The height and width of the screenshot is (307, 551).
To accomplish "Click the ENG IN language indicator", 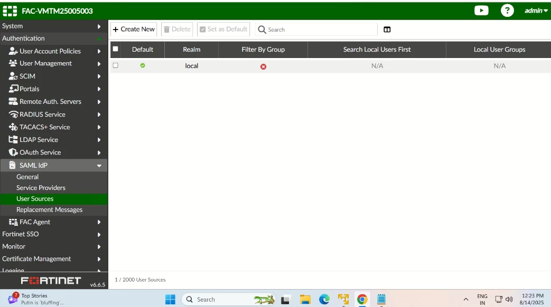I will pyautogui.click(x=482, y=299).
